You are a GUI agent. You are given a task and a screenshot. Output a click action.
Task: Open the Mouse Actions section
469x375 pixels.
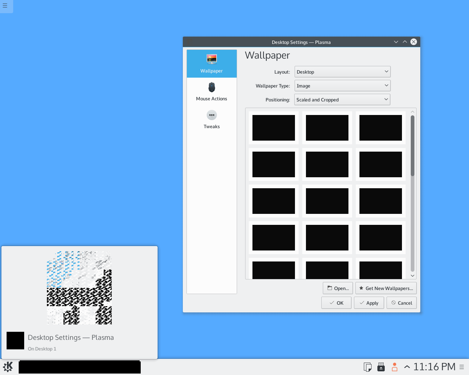[x=212, y=92]
